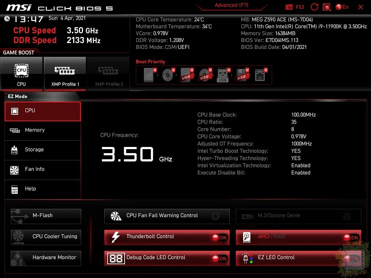Click the CPU Base Clock 100.00MHz value

[x=304, y=115]
